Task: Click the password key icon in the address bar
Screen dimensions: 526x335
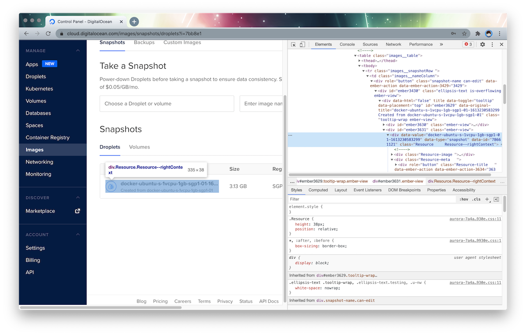Action: (454, 34)
